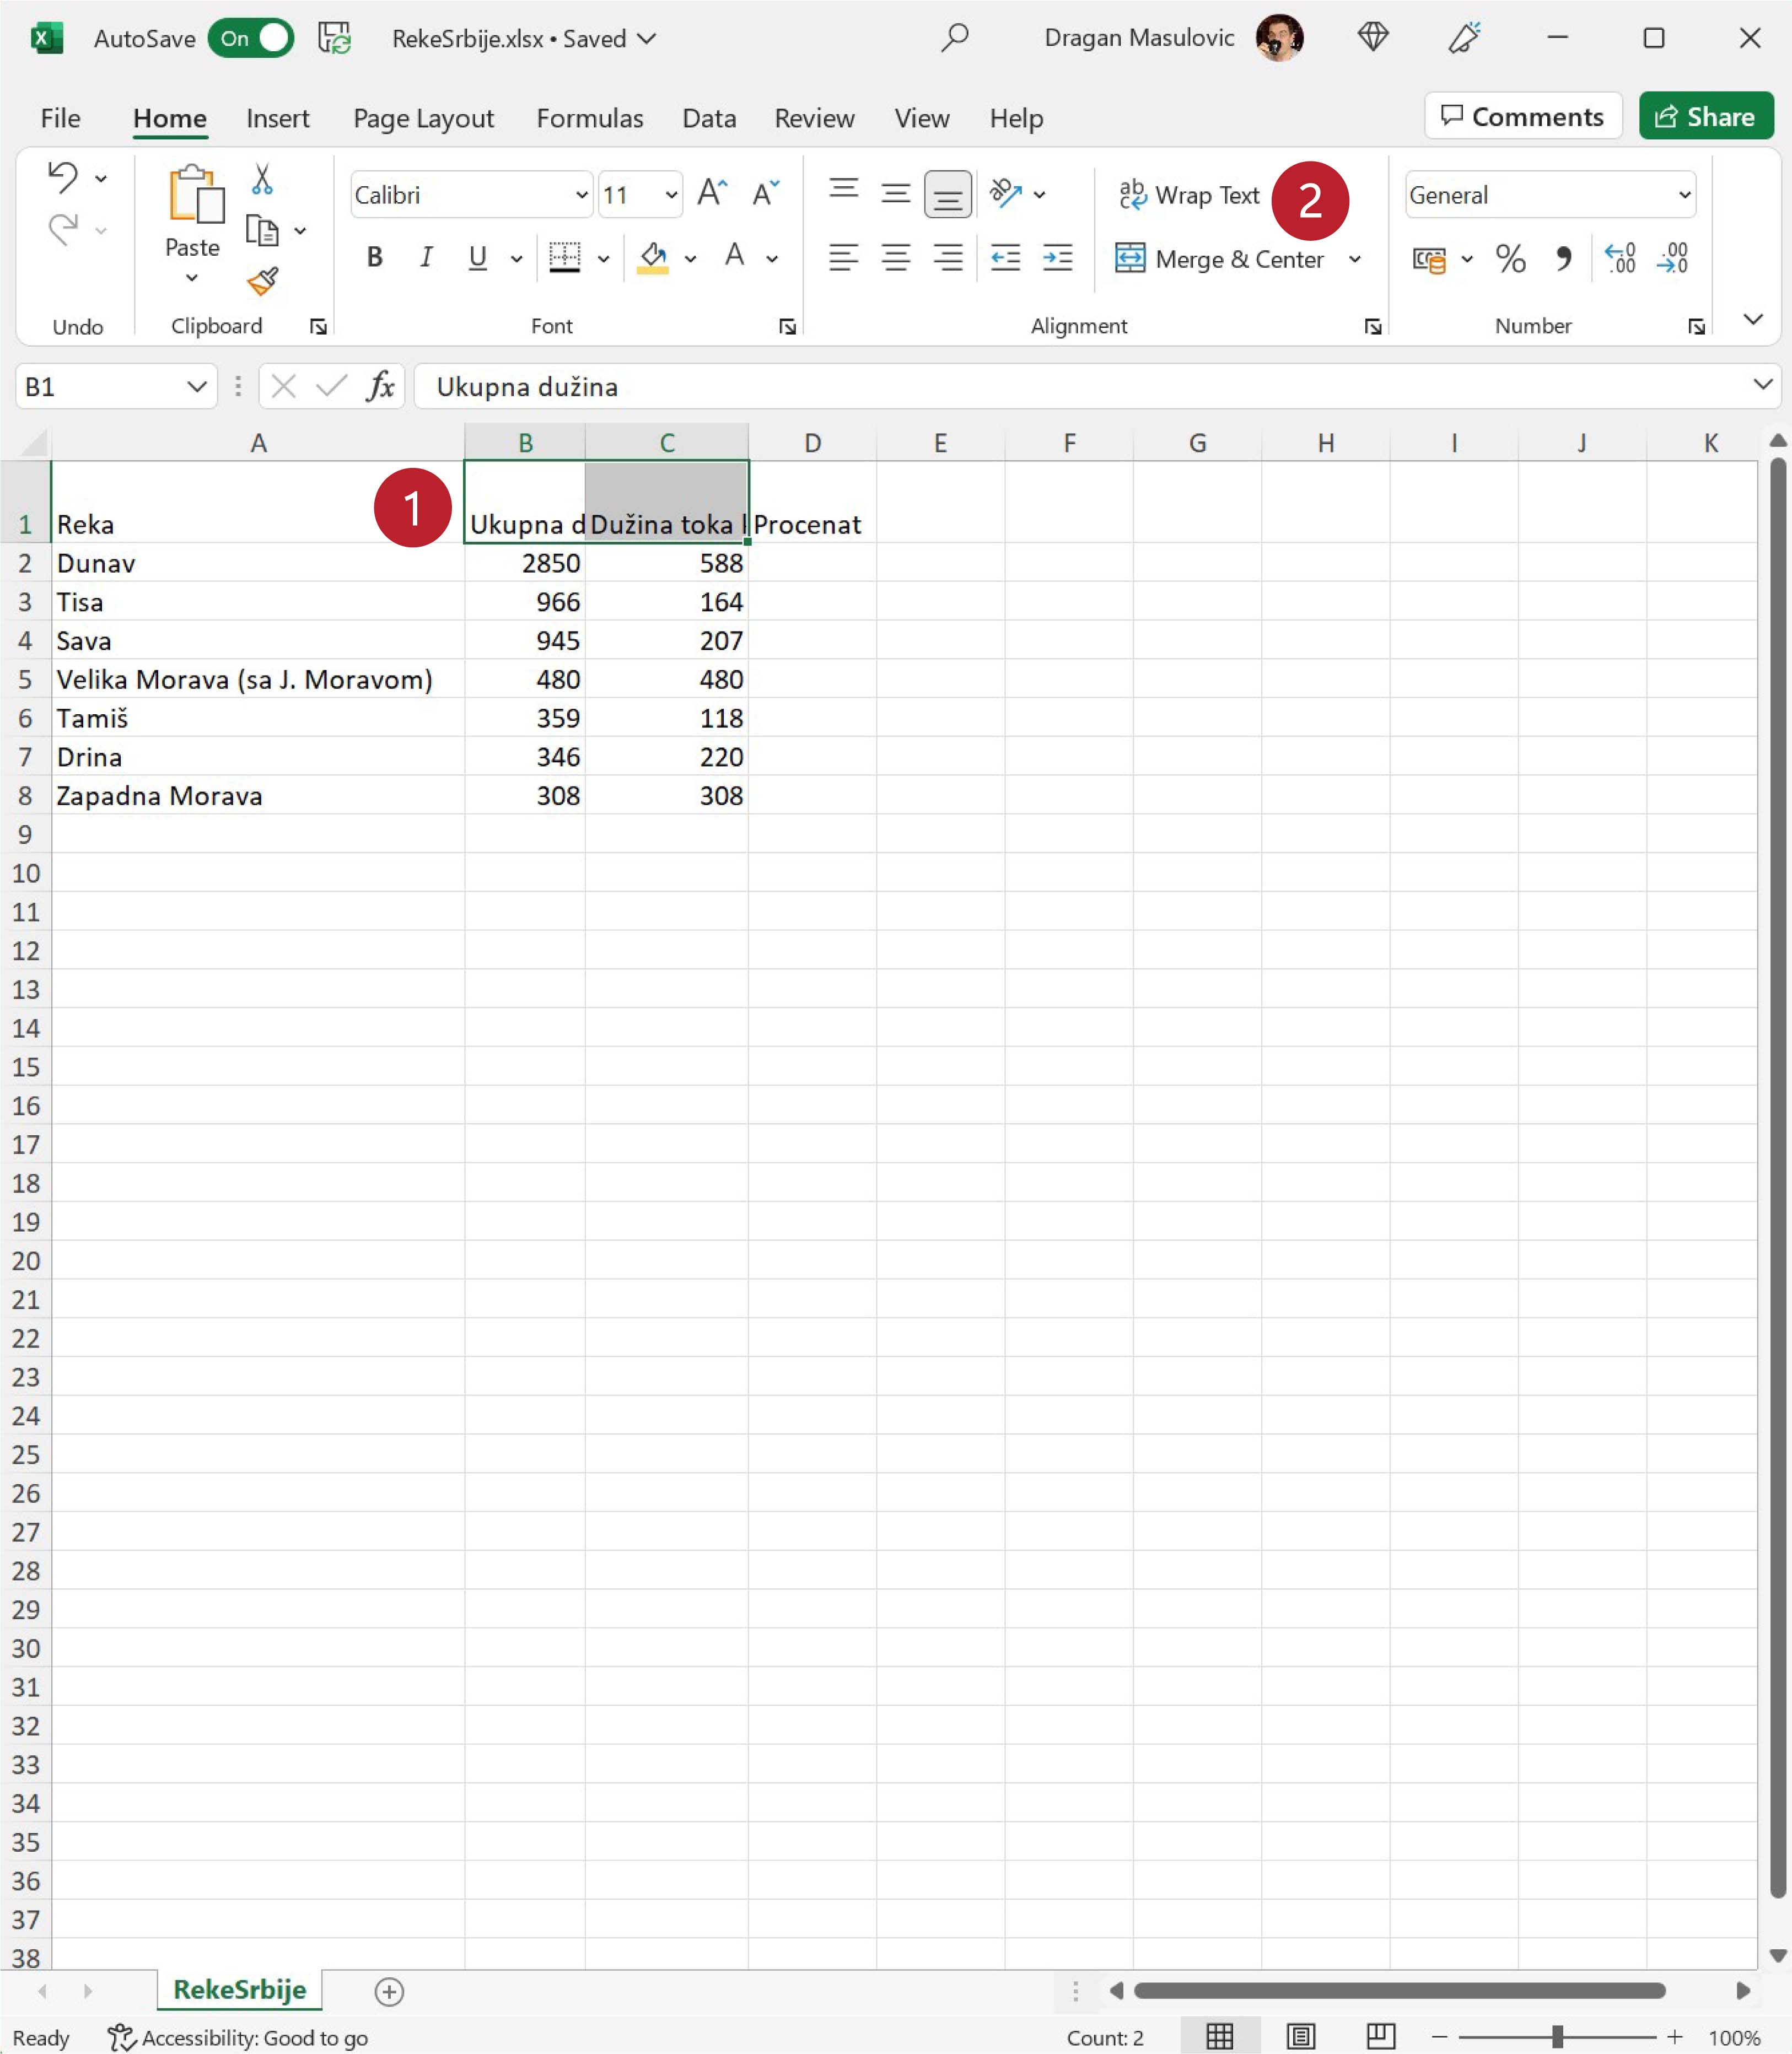Open the Formulas ribbon tab
1792x2054 pixels.
(589, 118)
